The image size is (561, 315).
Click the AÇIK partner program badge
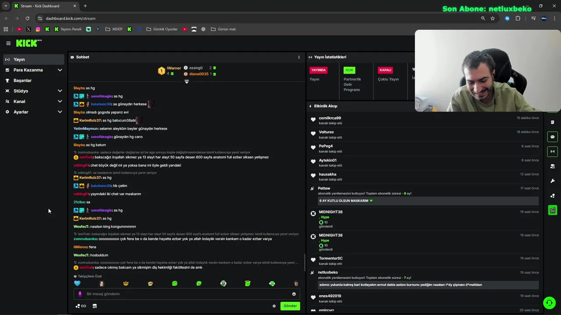click(349, 70)
